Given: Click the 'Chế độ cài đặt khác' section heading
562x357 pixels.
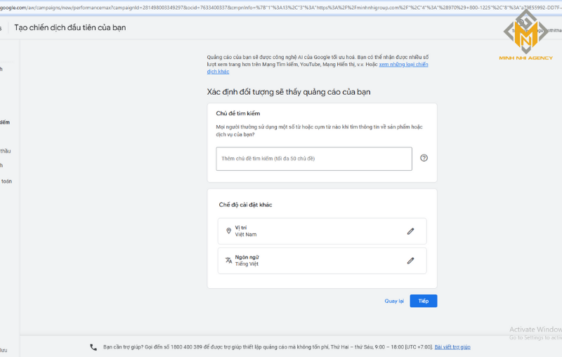Looking at the screenshot, I should tap(245, 205).
